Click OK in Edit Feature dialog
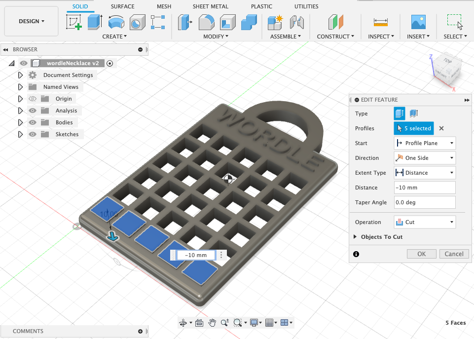This screenshot has width=474, height=339. pyautogui.click(x=421, y=254)
